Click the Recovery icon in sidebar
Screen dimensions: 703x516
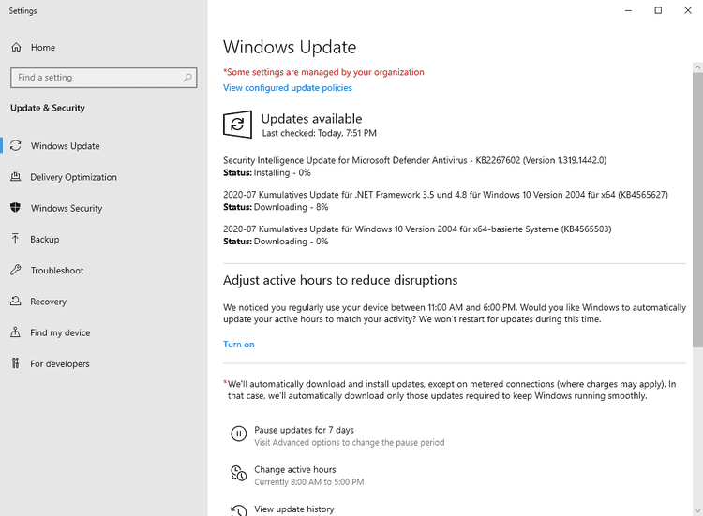[x=16, y=301]
